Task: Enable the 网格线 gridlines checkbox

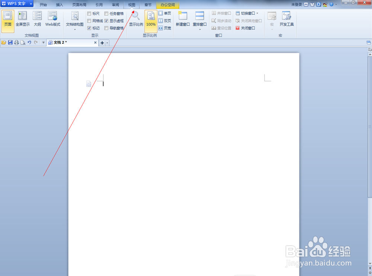Action: (89, 21)
